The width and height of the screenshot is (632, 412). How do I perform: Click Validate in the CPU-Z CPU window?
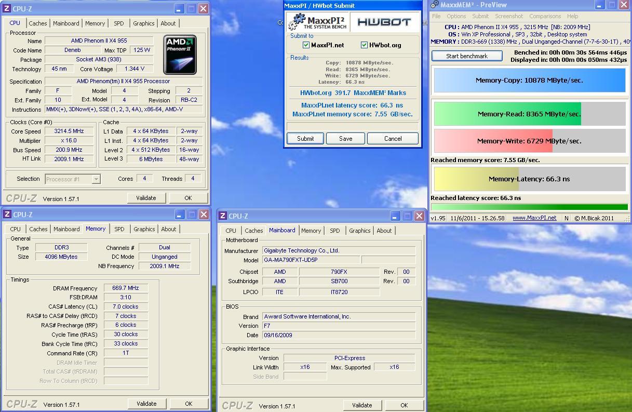tap(146, 198)
